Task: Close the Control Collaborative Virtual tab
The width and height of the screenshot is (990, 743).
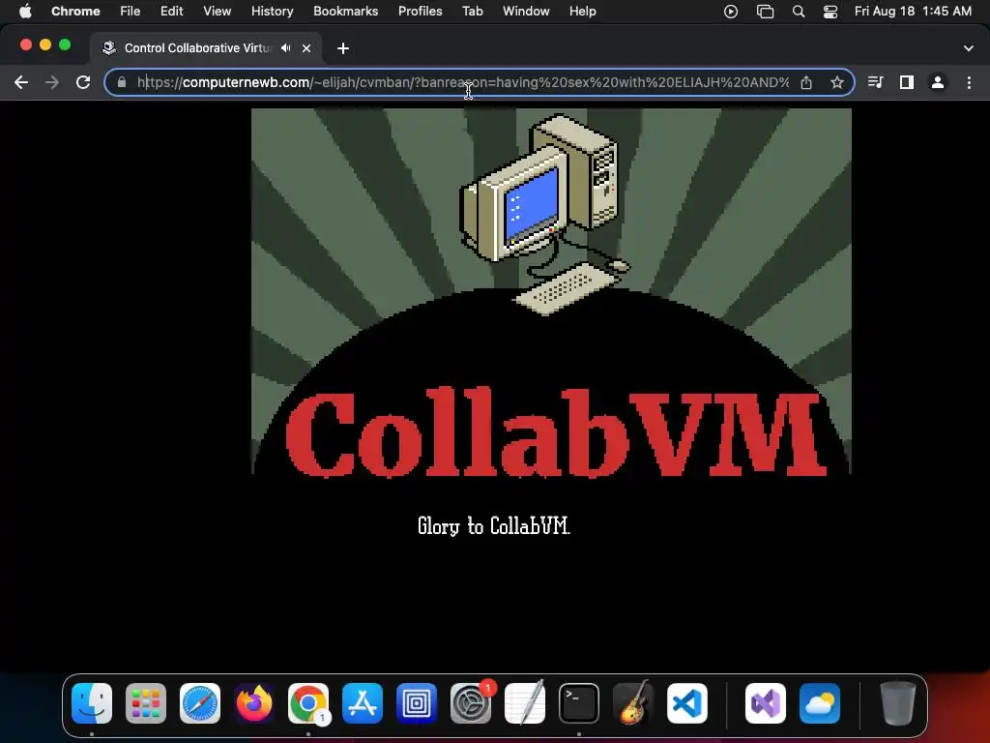Action: pos(306,48)
